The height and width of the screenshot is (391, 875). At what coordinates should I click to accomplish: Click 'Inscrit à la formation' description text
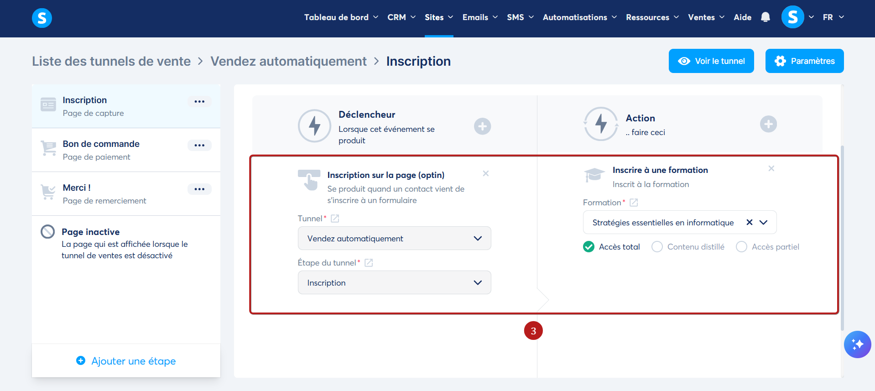pyautogui.click(x=651, y=184)
